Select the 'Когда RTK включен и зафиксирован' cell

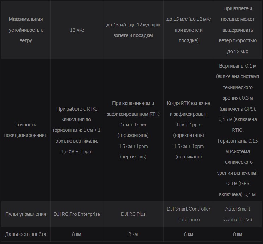pos(189,130)
